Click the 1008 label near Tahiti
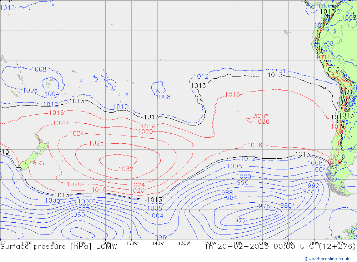This screenshot has width=357, height=262. (x=163, y=97)
